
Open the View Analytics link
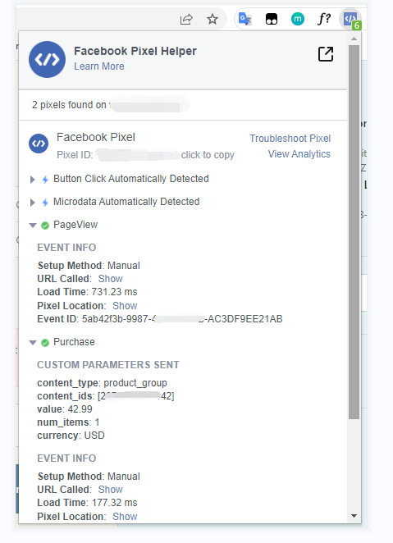(299, 154)
